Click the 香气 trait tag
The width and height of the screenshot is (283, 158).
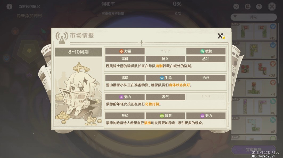coord(165,97)
